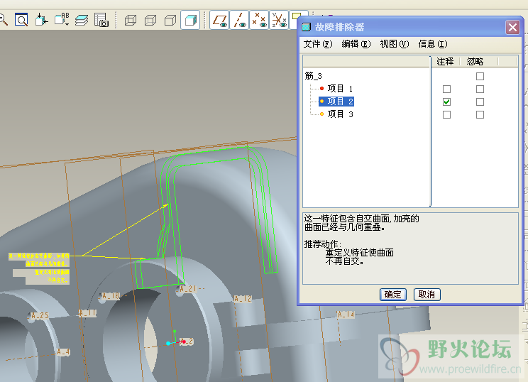Select 项目 2 in the tree
The height and width of the screenshot is (382, 528).
[x=336, y=102]
